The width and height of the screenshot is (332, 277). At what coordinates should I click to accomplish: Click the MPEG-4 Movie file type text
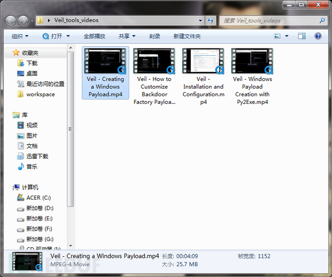(70, 264)
